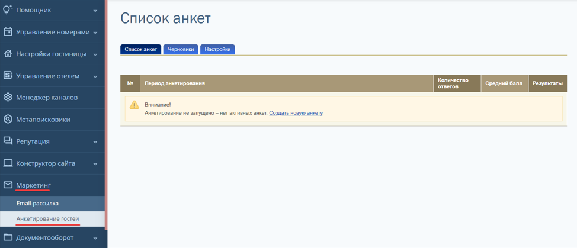This screenshot has width=577, height=248.
Task: Expand the Управление отелем arrow
Action: click(95, 76)
